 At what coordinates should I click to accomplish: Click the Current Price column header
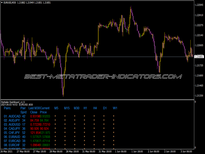[x=45, y=110]
